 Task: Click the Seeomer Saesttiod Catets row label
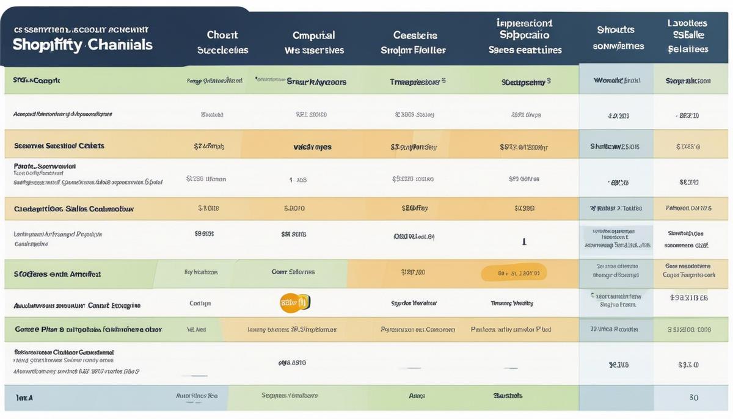point(59,146)
